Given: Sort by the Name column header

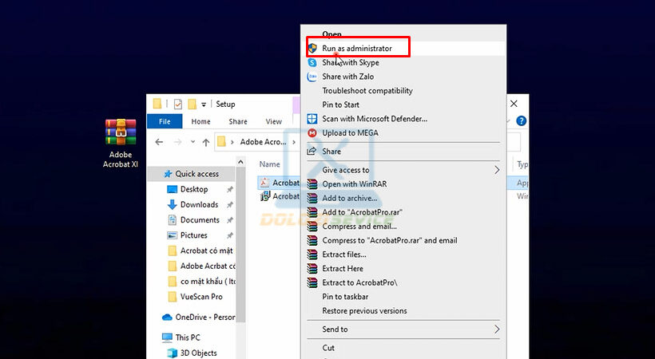Looking at the screenshot, I should pos(269,164).
